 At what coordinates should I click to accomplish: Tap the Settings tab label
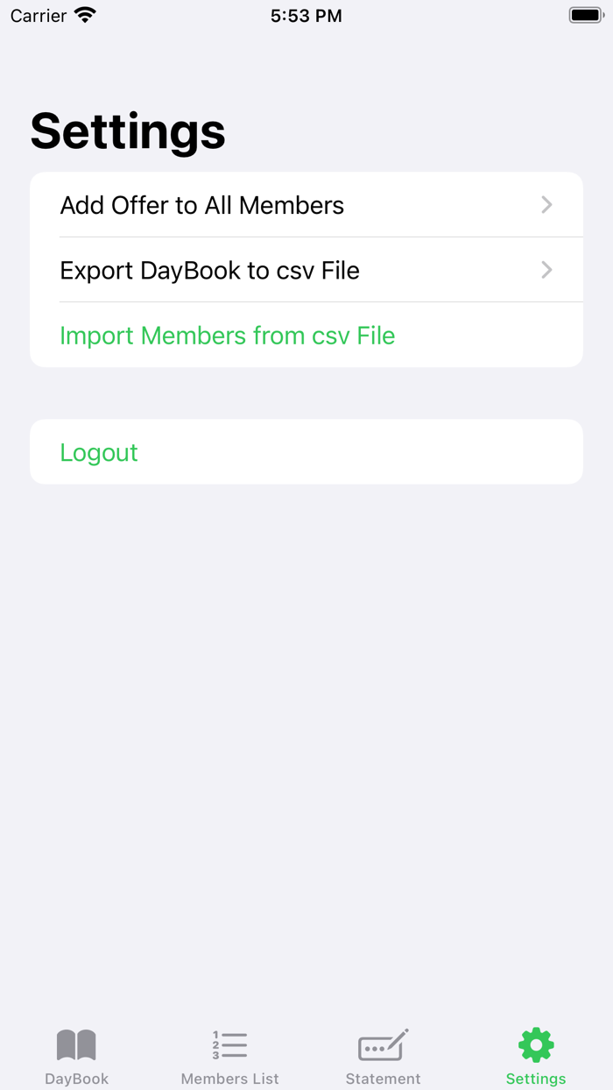point(536,1079)
